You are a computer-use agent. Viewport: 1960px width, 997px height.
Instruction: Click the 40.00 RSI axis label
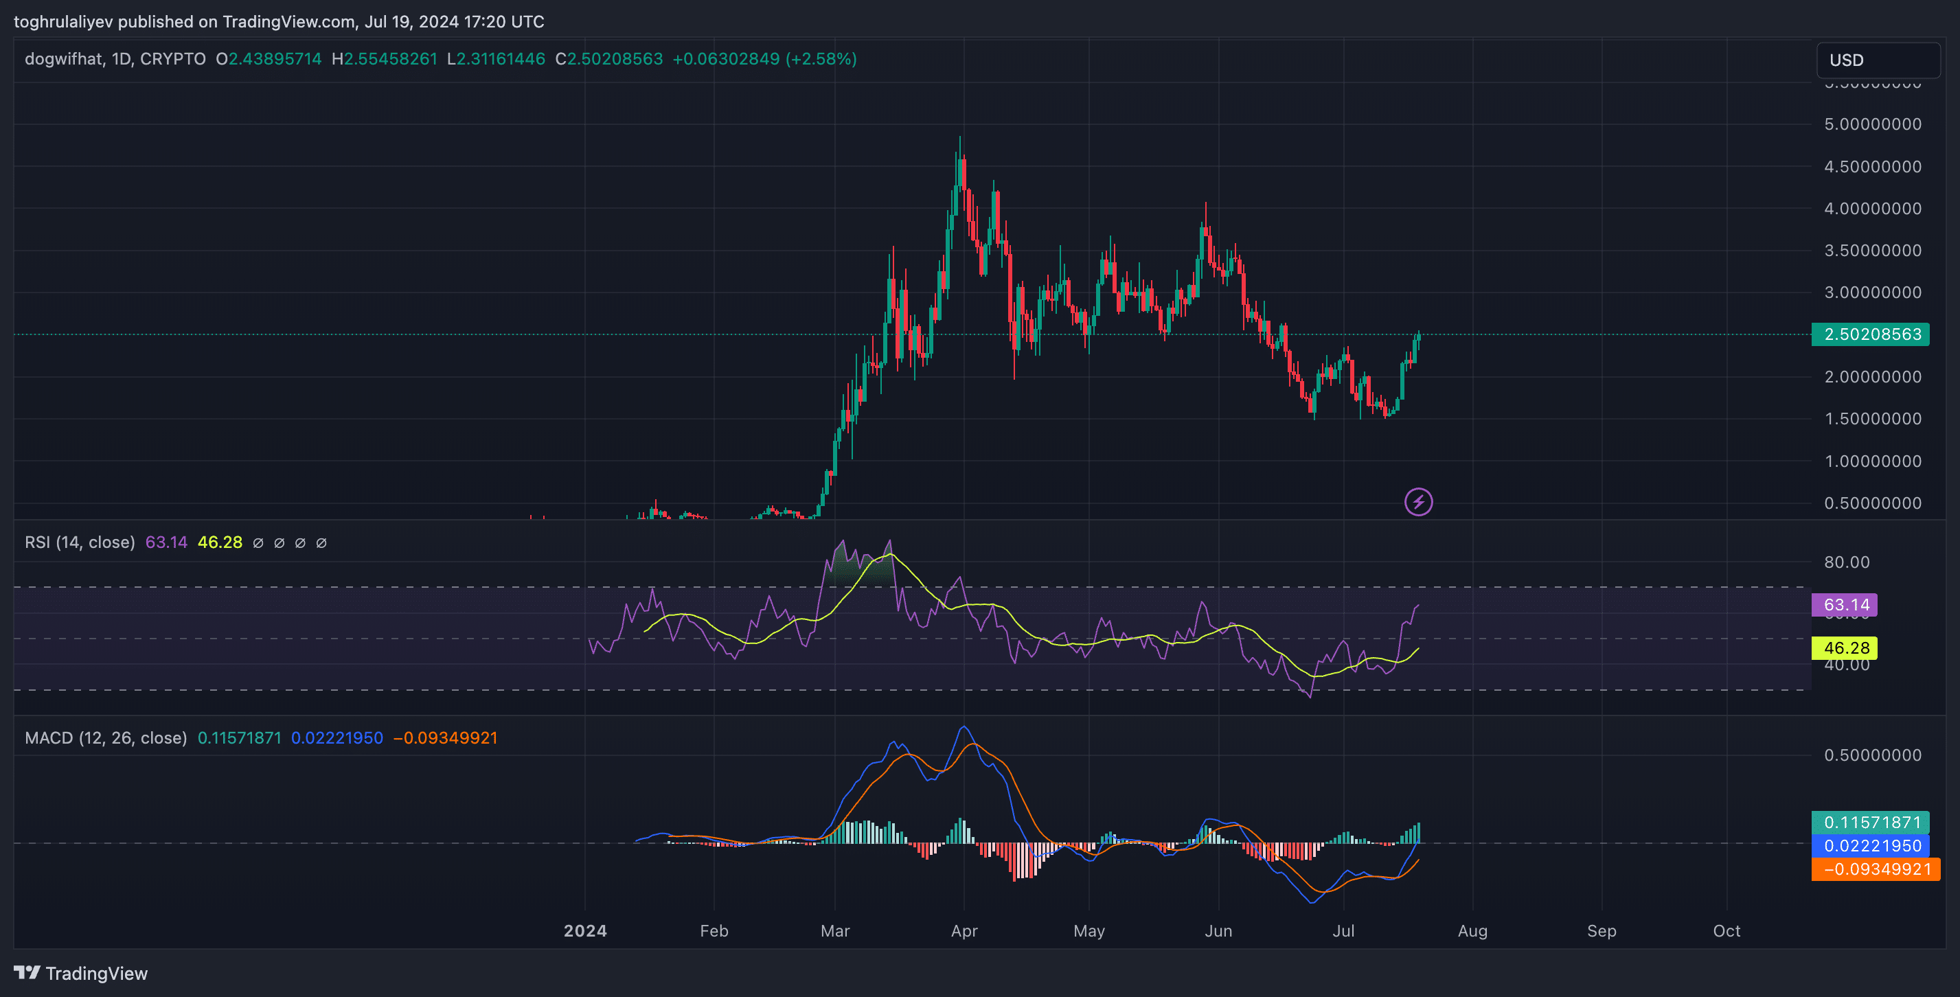click(x=1847, y=665)
